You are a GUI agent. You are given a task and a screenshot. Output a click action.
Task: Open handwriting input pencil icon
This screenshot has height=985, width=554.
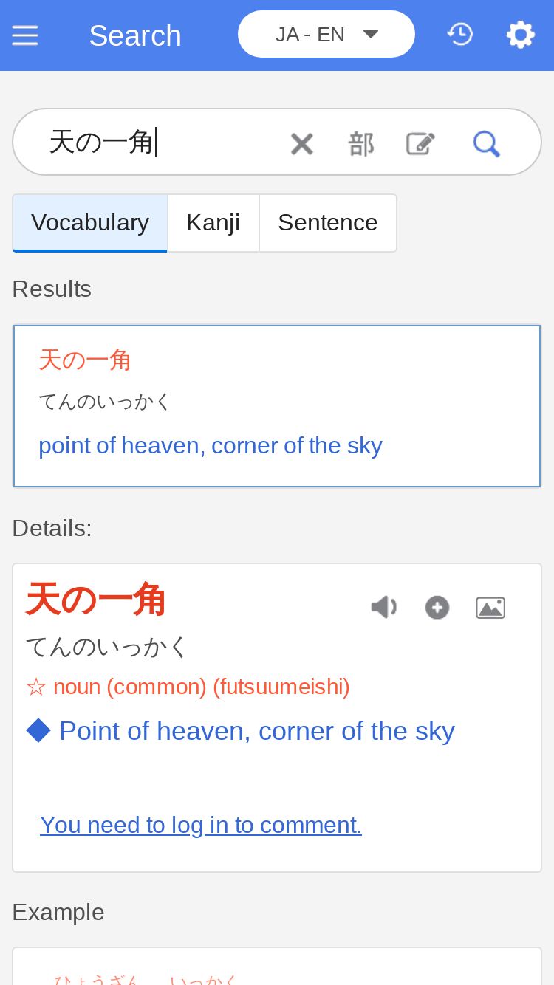click(x=420, y=143)
